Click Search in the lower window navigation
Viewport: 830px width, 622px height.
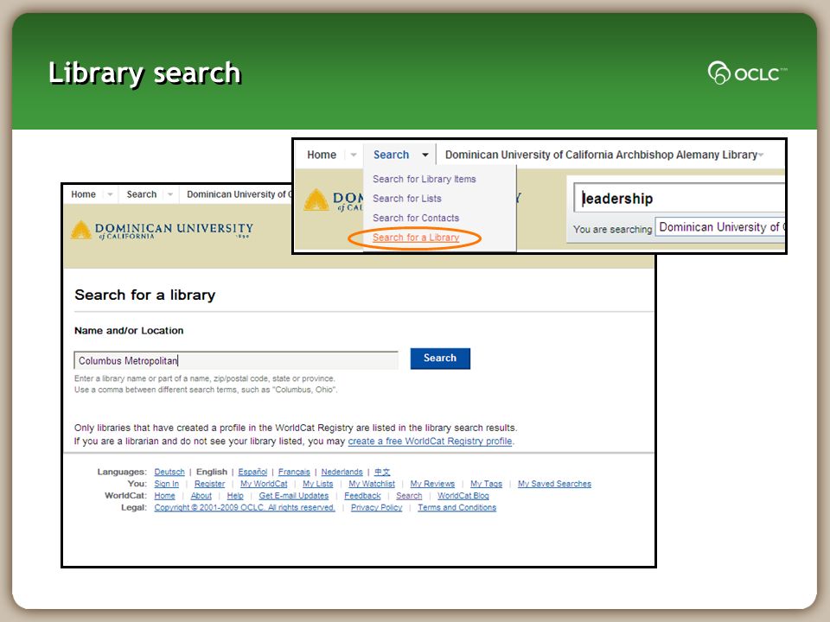(x=141, y=194)
